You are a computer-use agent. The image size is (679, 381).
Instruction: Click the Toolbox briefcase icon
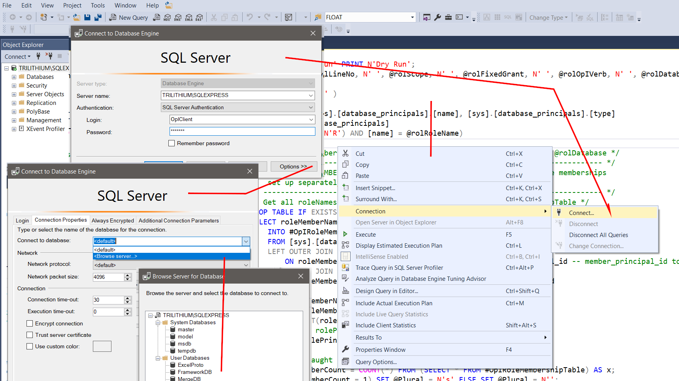pyautogui.click(x=448, y=17)
